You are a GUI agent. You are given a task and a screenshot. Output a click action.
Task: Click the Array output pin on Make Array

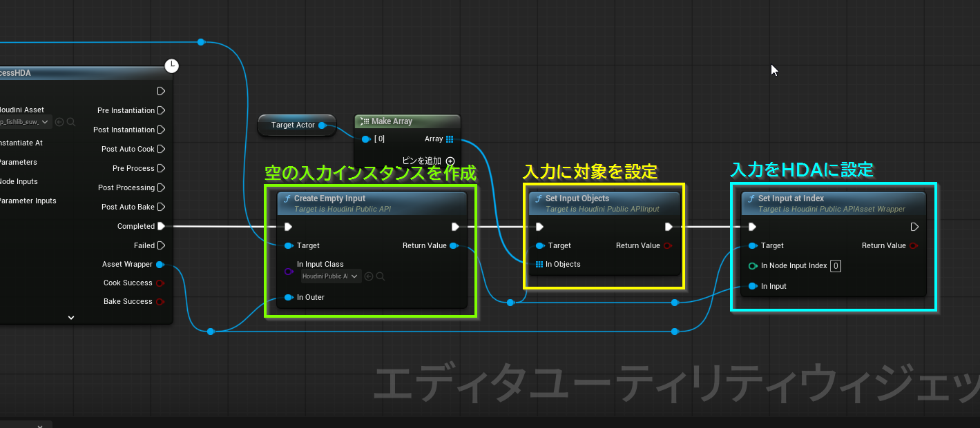point(450,139)
